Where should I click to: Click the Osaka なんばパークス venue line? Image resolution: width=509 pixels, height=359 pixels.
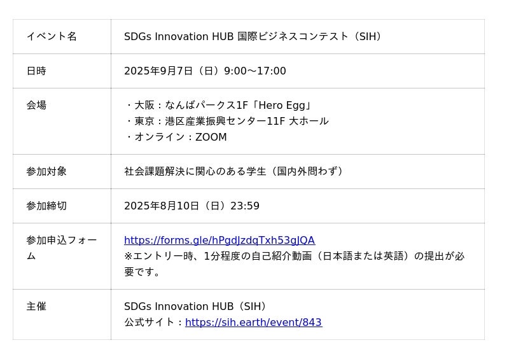tap(220, 106)
